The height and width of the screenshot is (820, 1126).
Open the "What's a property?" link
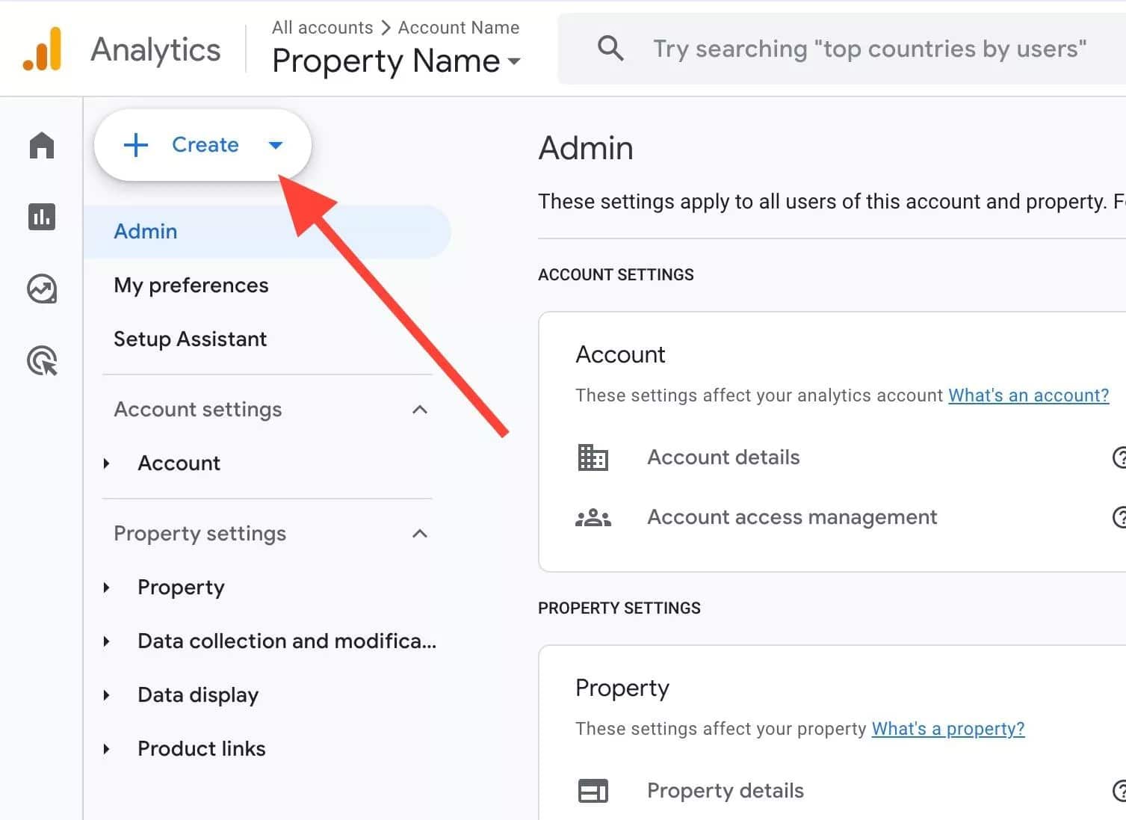pyautogui.click(x=947, y=729)
